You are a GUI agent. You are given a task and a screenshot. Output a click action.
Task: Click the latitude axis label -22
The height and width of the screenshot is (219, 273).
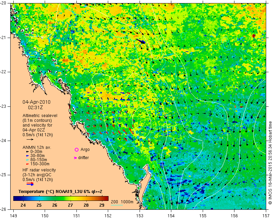point(3,72)
